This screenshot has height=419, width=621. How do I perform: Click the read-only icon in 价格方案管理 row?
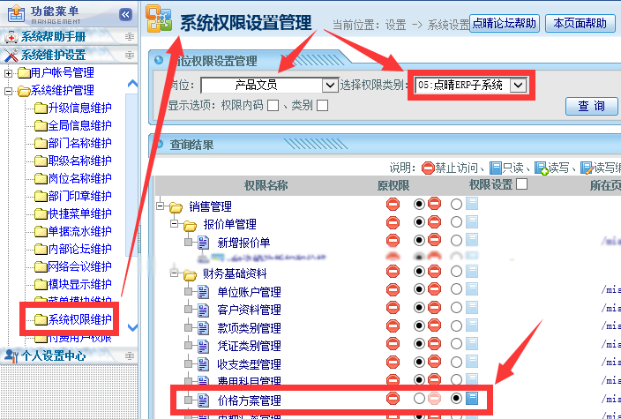point(472,399)
